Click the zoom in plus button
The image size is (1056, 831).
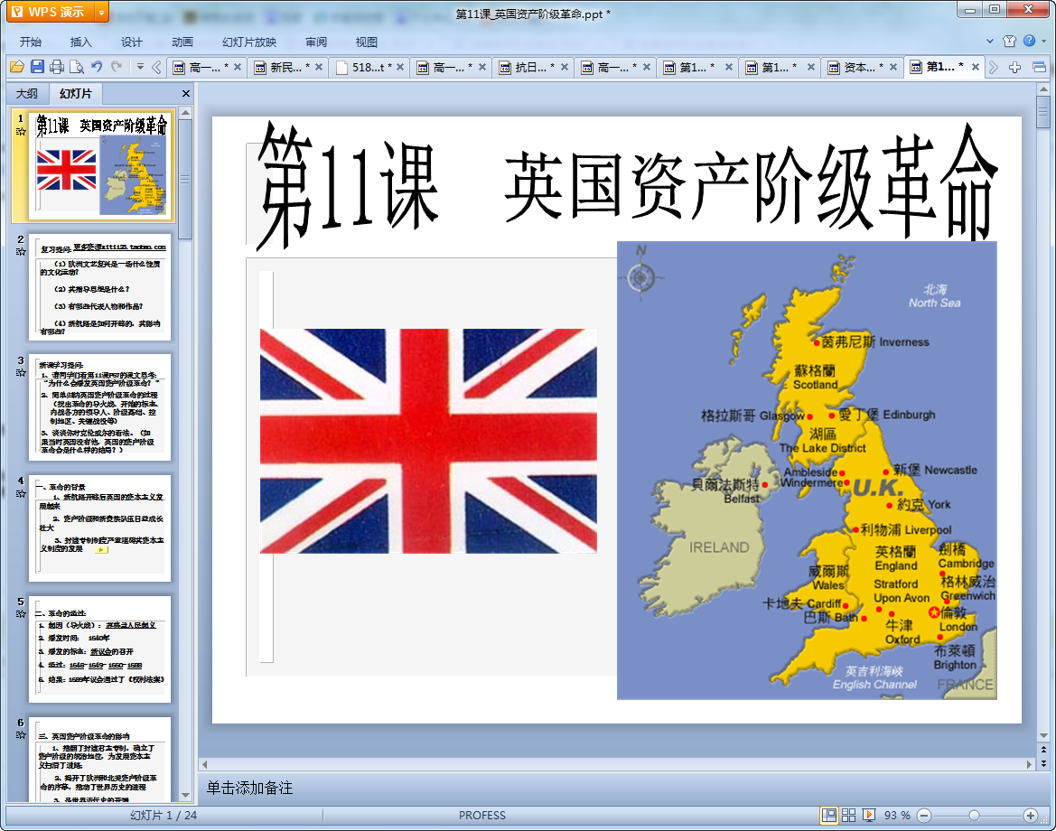point(1030,815)
